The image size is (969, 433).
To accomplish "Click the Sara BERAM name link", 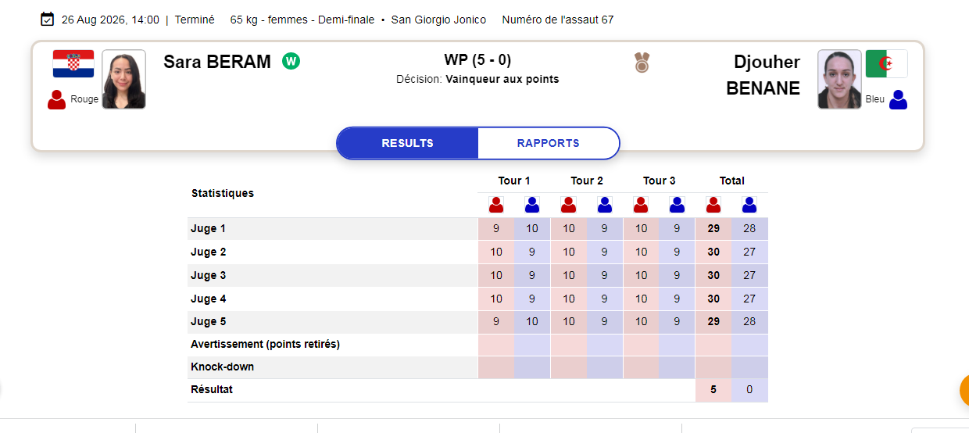I will tap(217, 62).
